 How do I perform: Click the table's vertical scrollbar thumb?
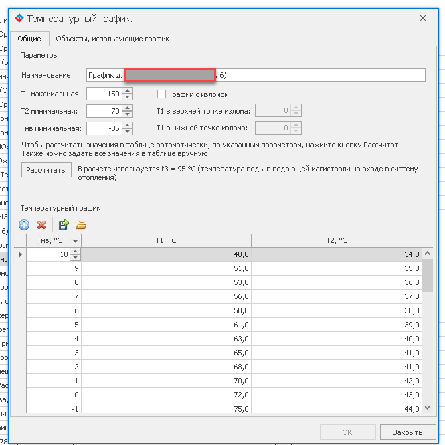428,274
